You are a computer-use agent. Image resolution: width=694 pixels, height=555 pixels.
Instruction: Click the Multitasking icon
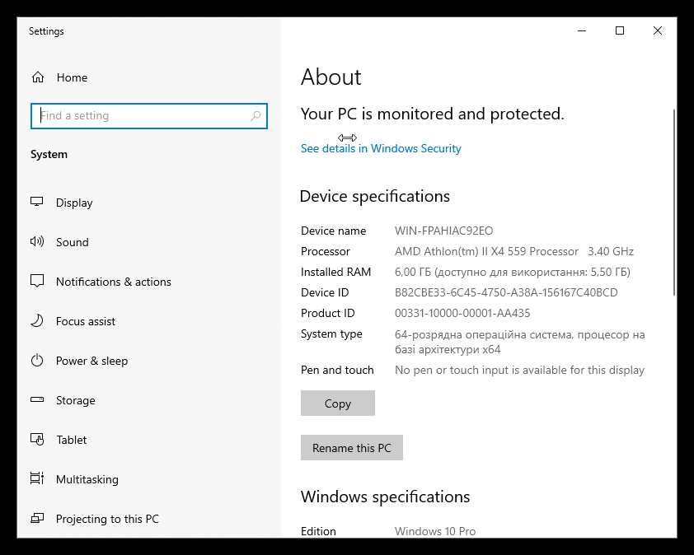[37, 479]
